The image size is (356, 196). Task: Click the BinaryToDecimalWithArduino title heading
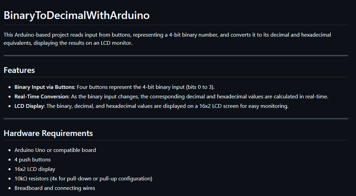pyautogui.click(x=77, y=15)
